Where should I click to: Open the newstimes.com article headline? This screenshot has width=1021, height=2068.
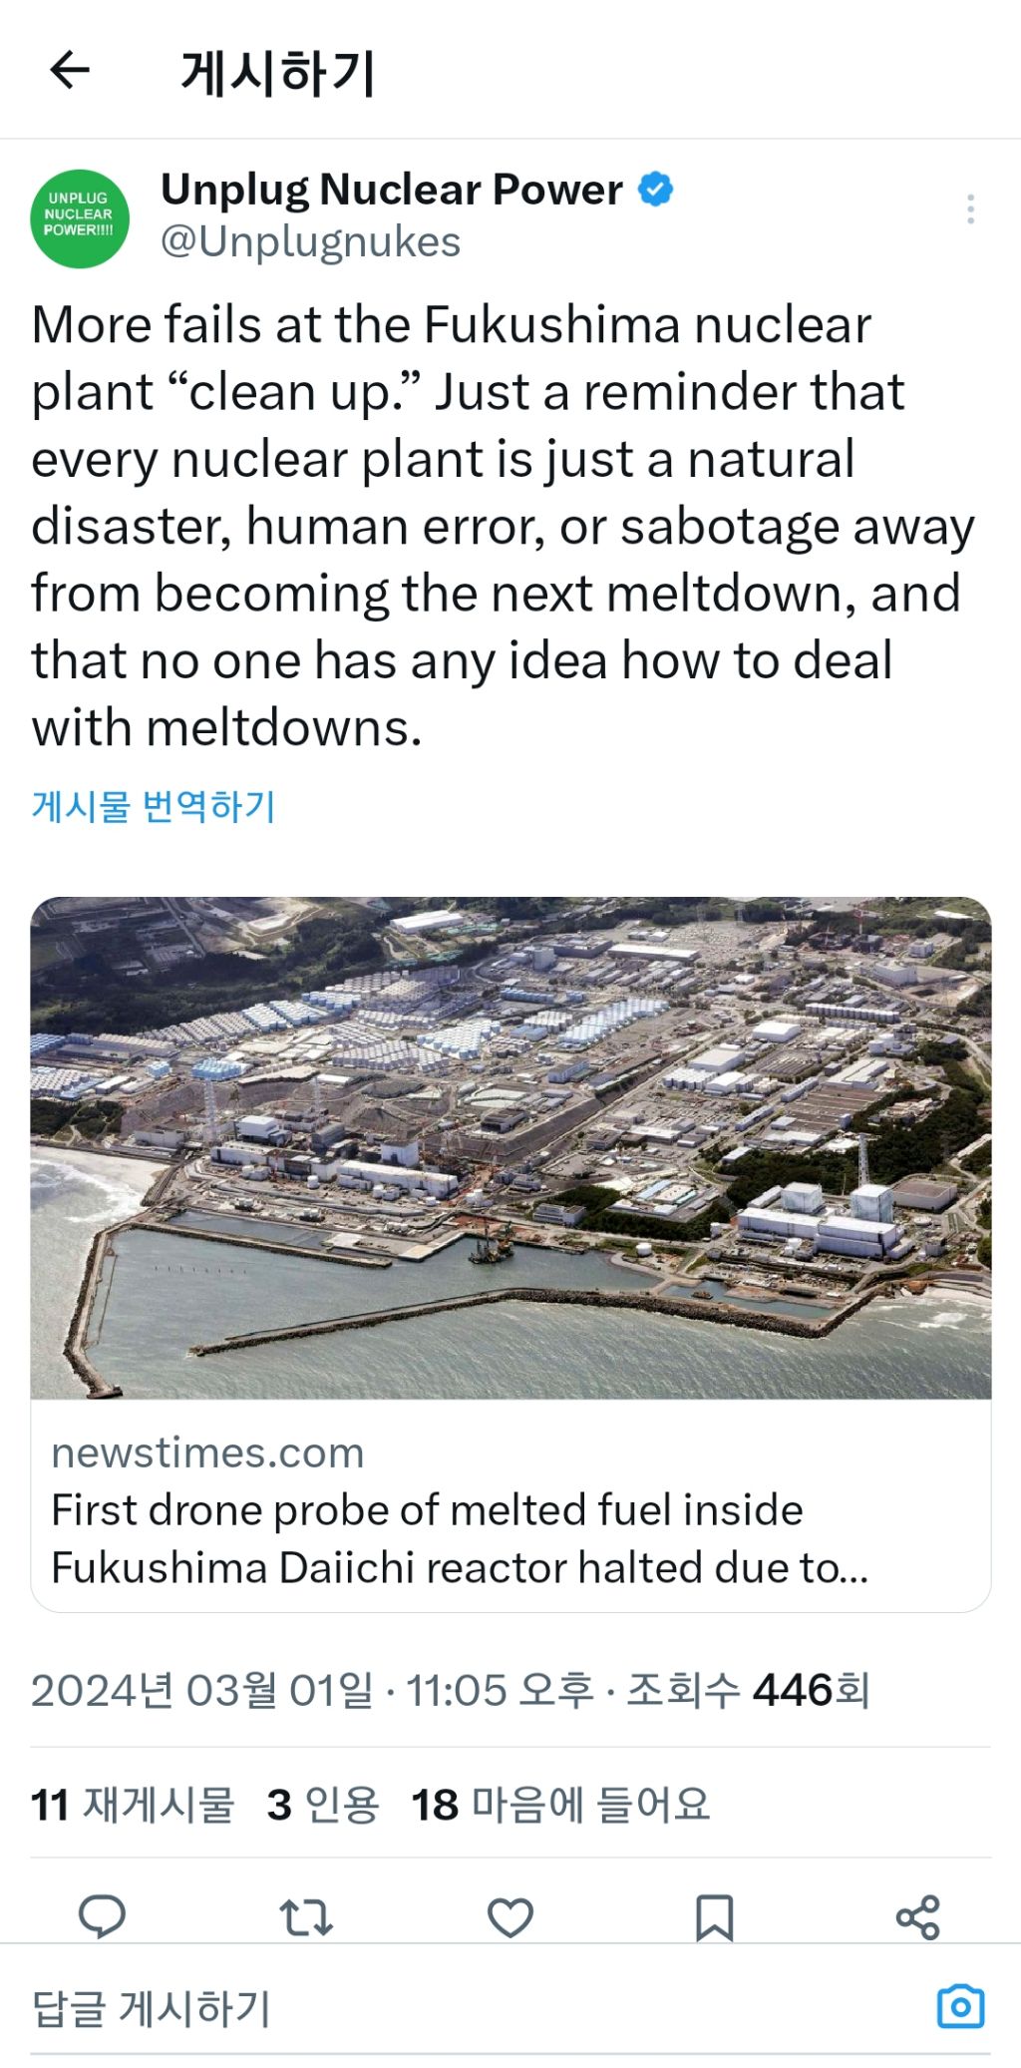click(x=459, y=1538)
